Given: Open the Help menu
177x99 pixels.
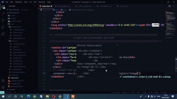Looking at the screenshot, I should click(x=49, y=2).
